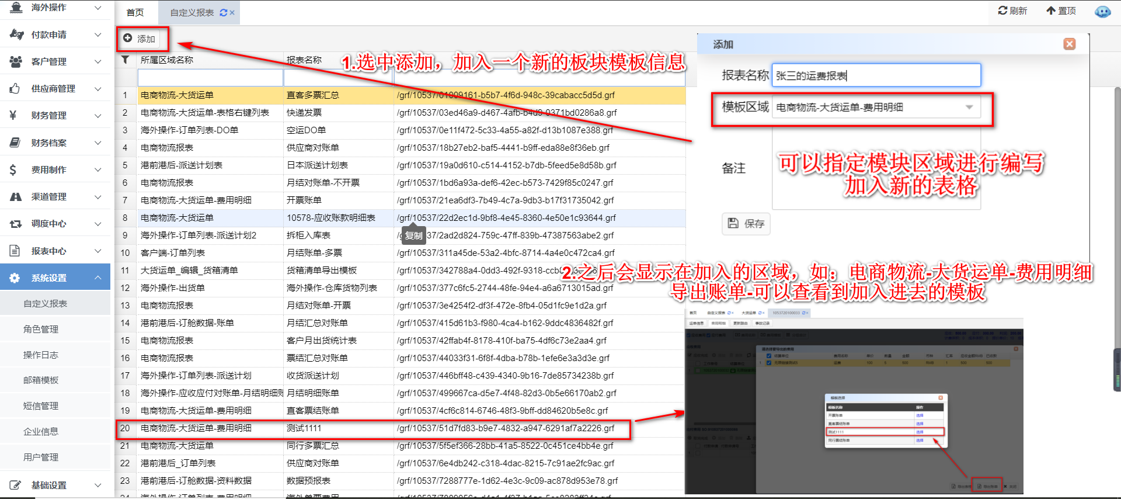Click the filter funnel icon in table header
The height and width of the screenshot is (499, 1121).
(x=125, y=60)
